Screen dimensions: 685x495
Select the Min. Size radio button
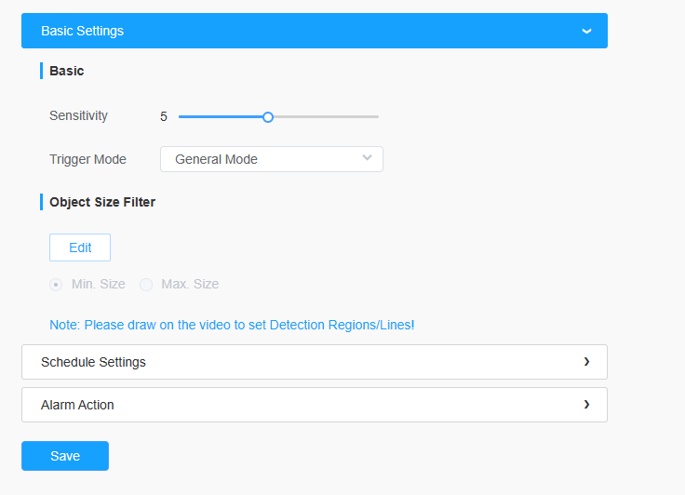click(56, 285)
